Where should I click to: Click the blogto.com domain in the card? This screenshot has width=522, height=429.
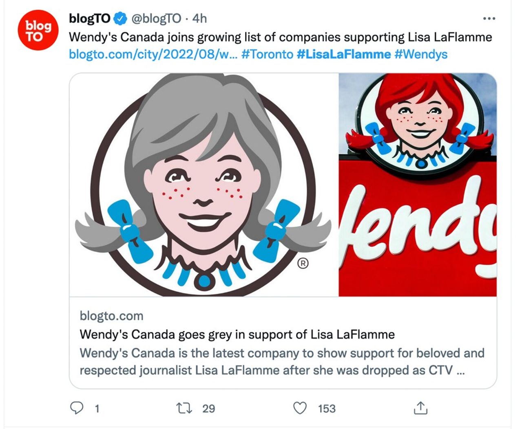click(x=111, y=316)
